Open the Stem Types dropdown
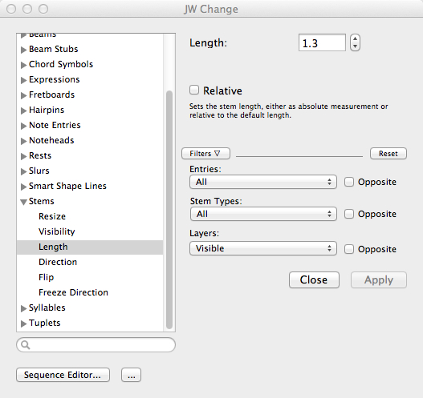423x398 pixels. [x=263, y=214]
